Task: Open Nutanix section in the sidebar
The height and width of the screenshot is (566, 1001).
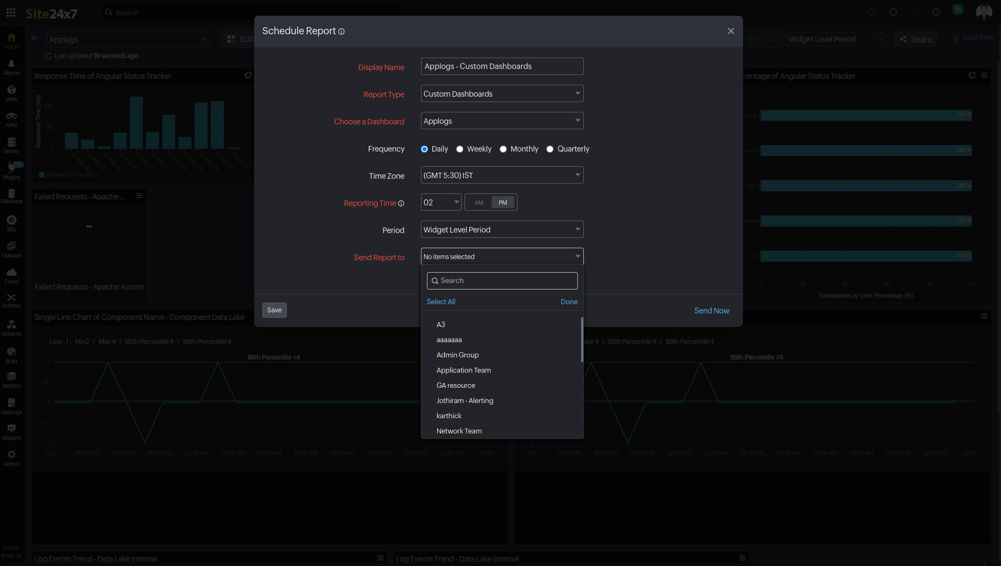Action: 11,300
